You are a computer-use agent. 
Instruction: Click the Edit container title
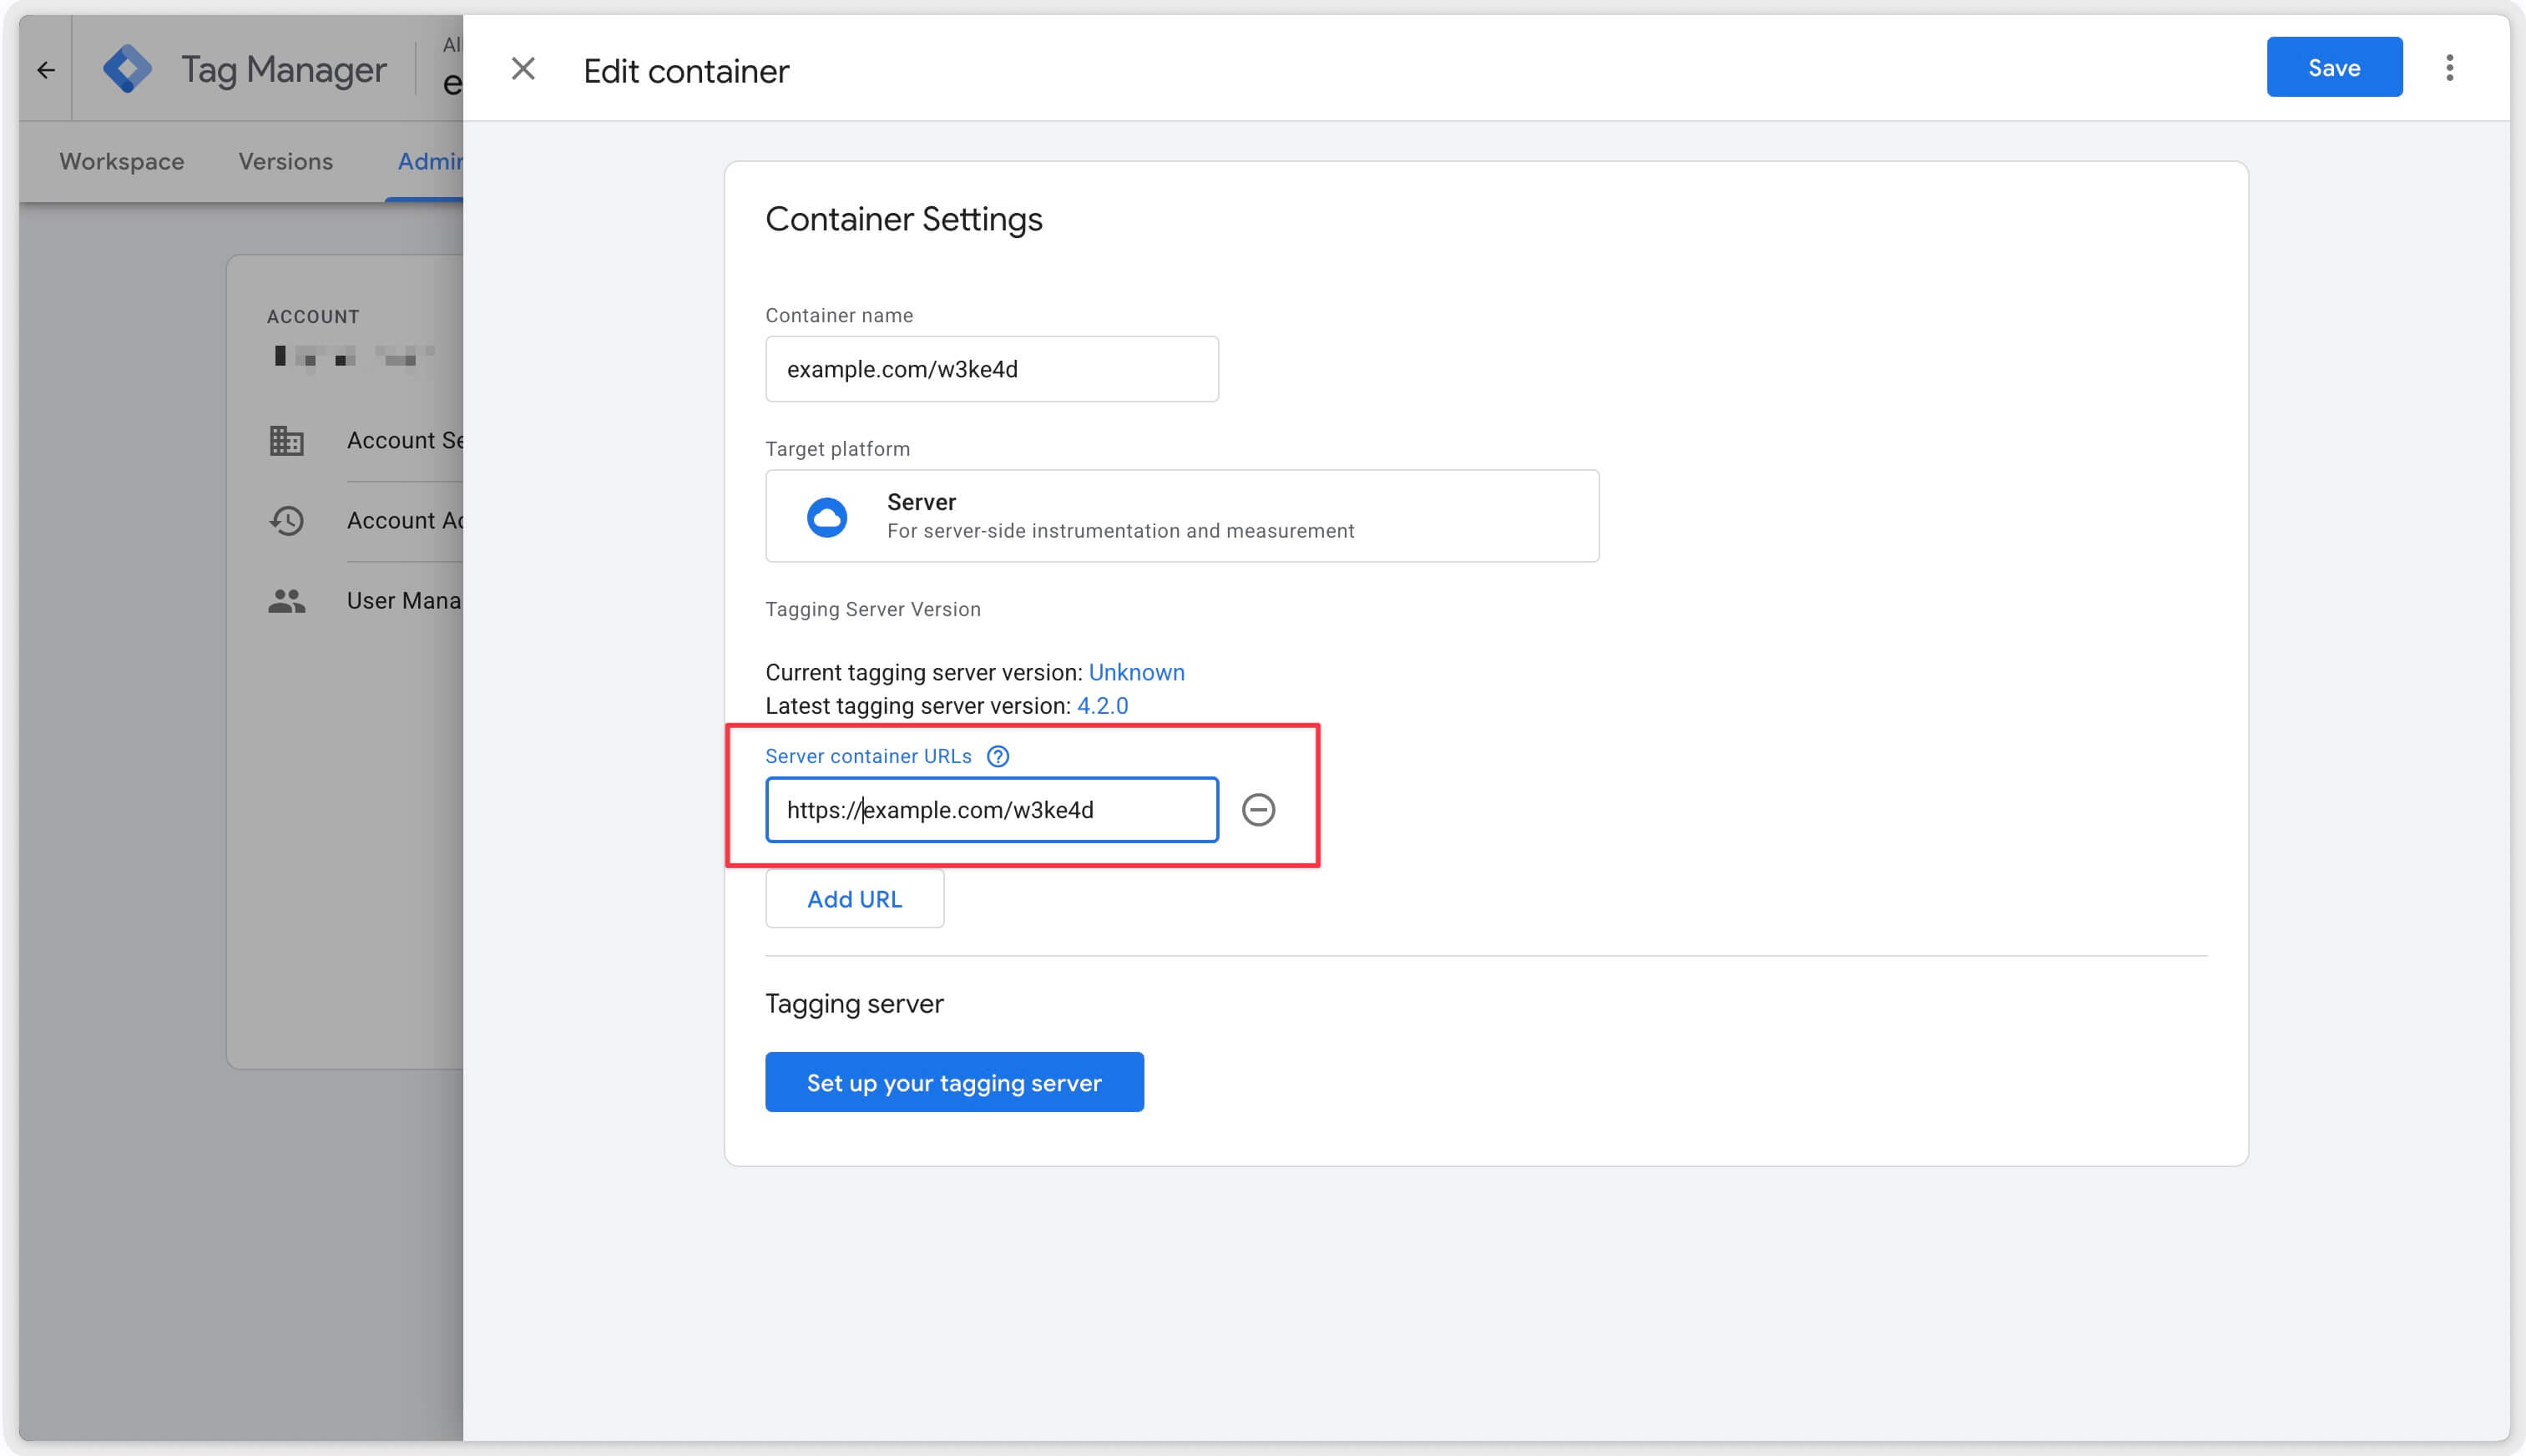point(685,71)
